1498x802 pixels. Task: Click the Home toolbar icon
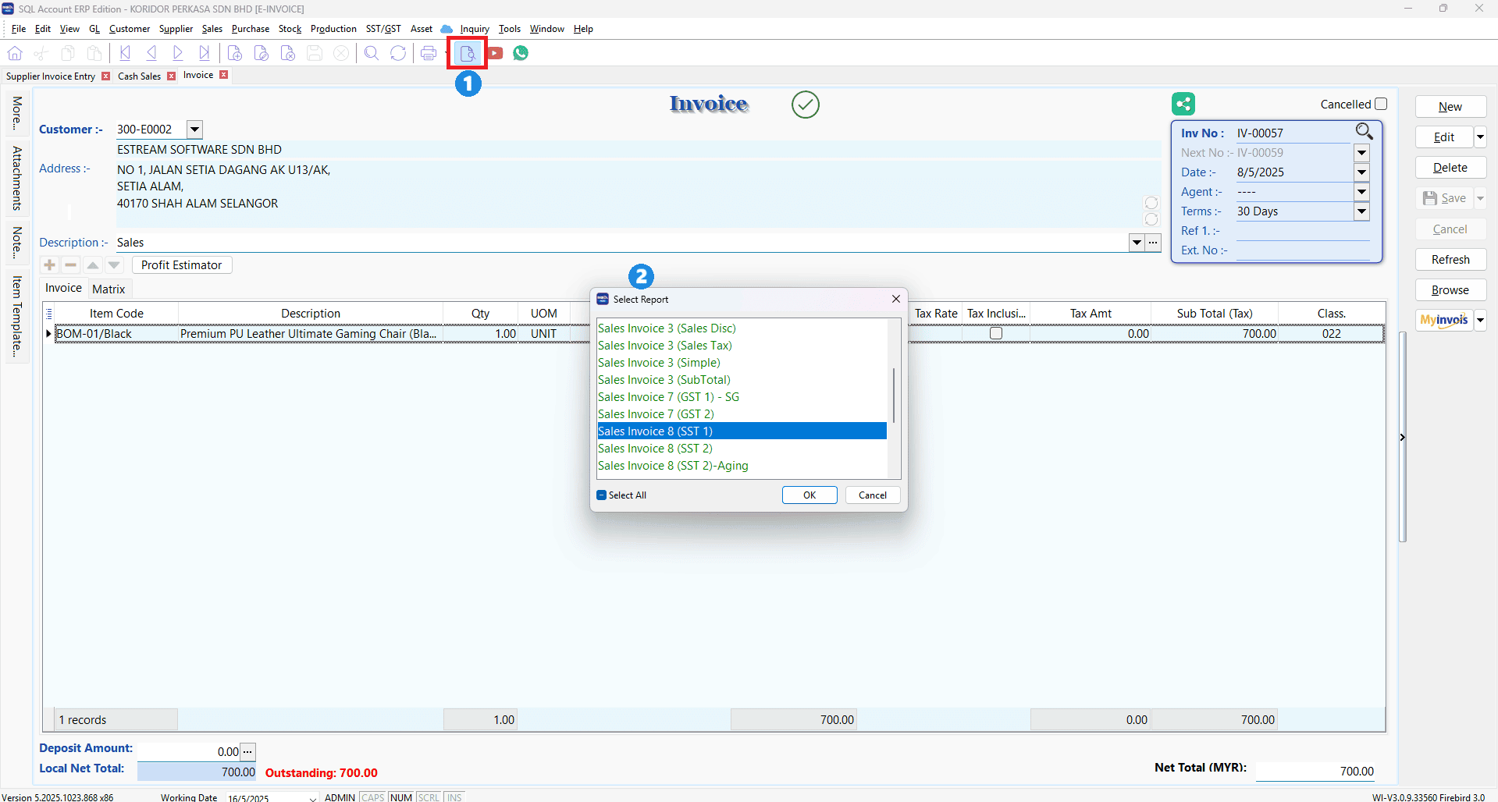pyautogui.click(x=15, y=53)
